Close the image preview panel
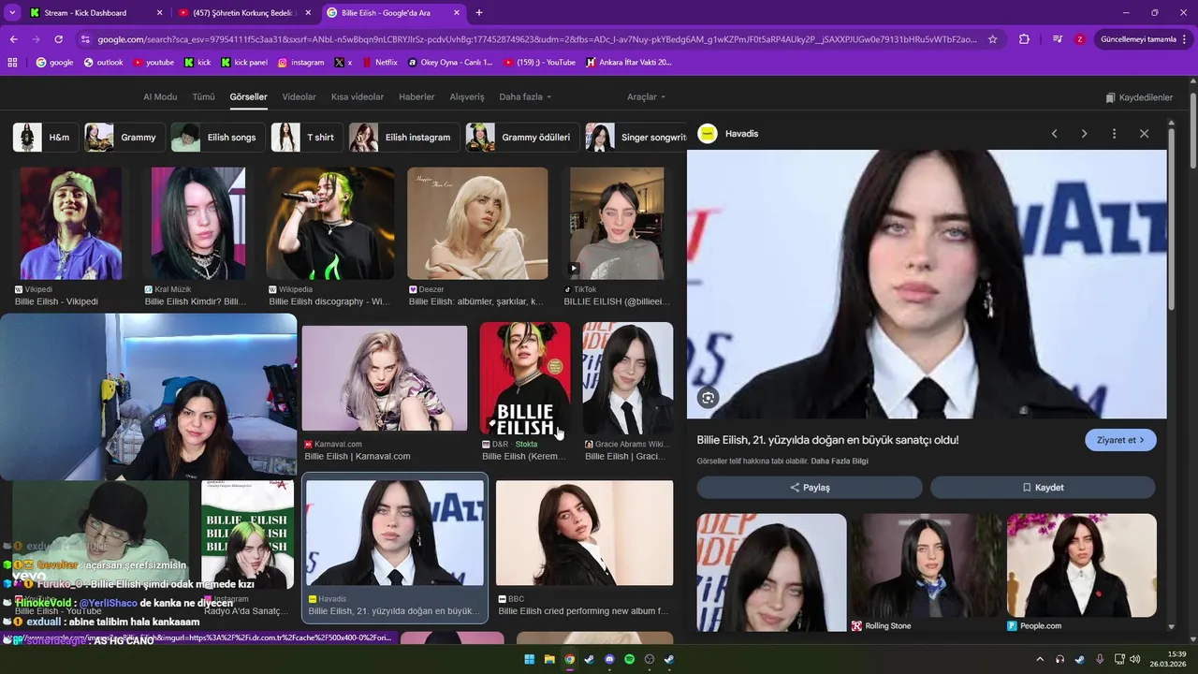The height and width of the screenshot is (674, 1198). point(1144,134)
